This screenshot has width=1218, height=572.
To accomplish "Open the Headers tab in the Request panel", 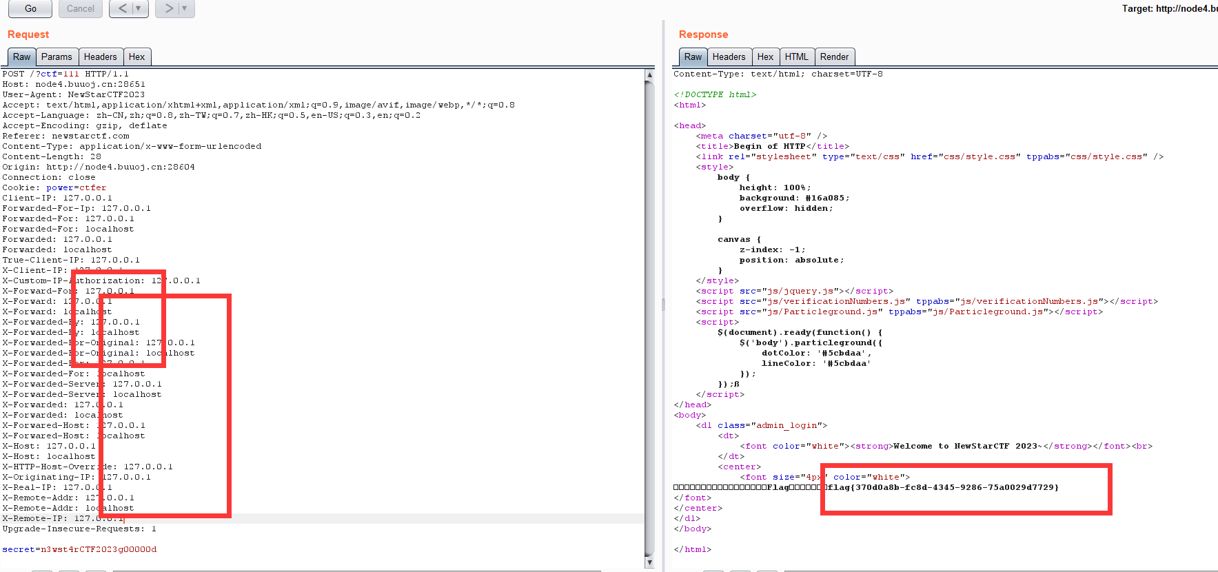I will click(101, 57).
